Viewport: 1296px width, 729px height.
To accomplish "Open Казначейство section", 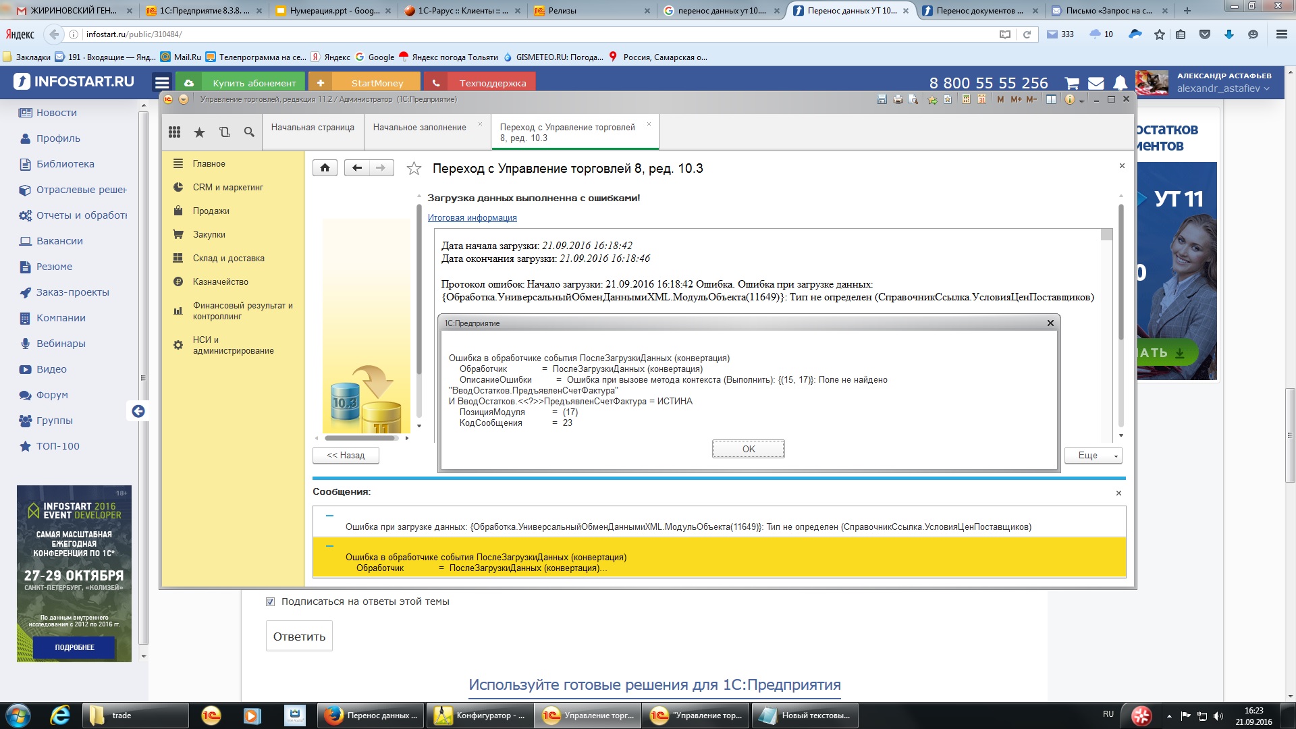I will (221, 282).
